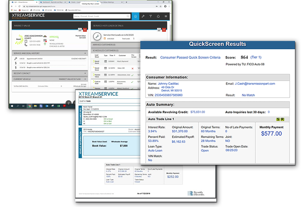This screenshot has width=305, height=207.
Task: Click the J.Cash@transmissionpart.com email in QuickScreen Results
Action: pyautogui.click(x=255, y=84)
